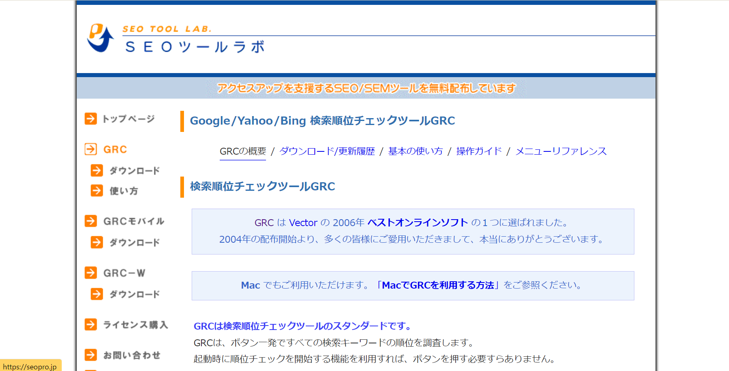Open メニューリファレンス link
This screenshot has height=371, width=729.
(x=561, y=151)
